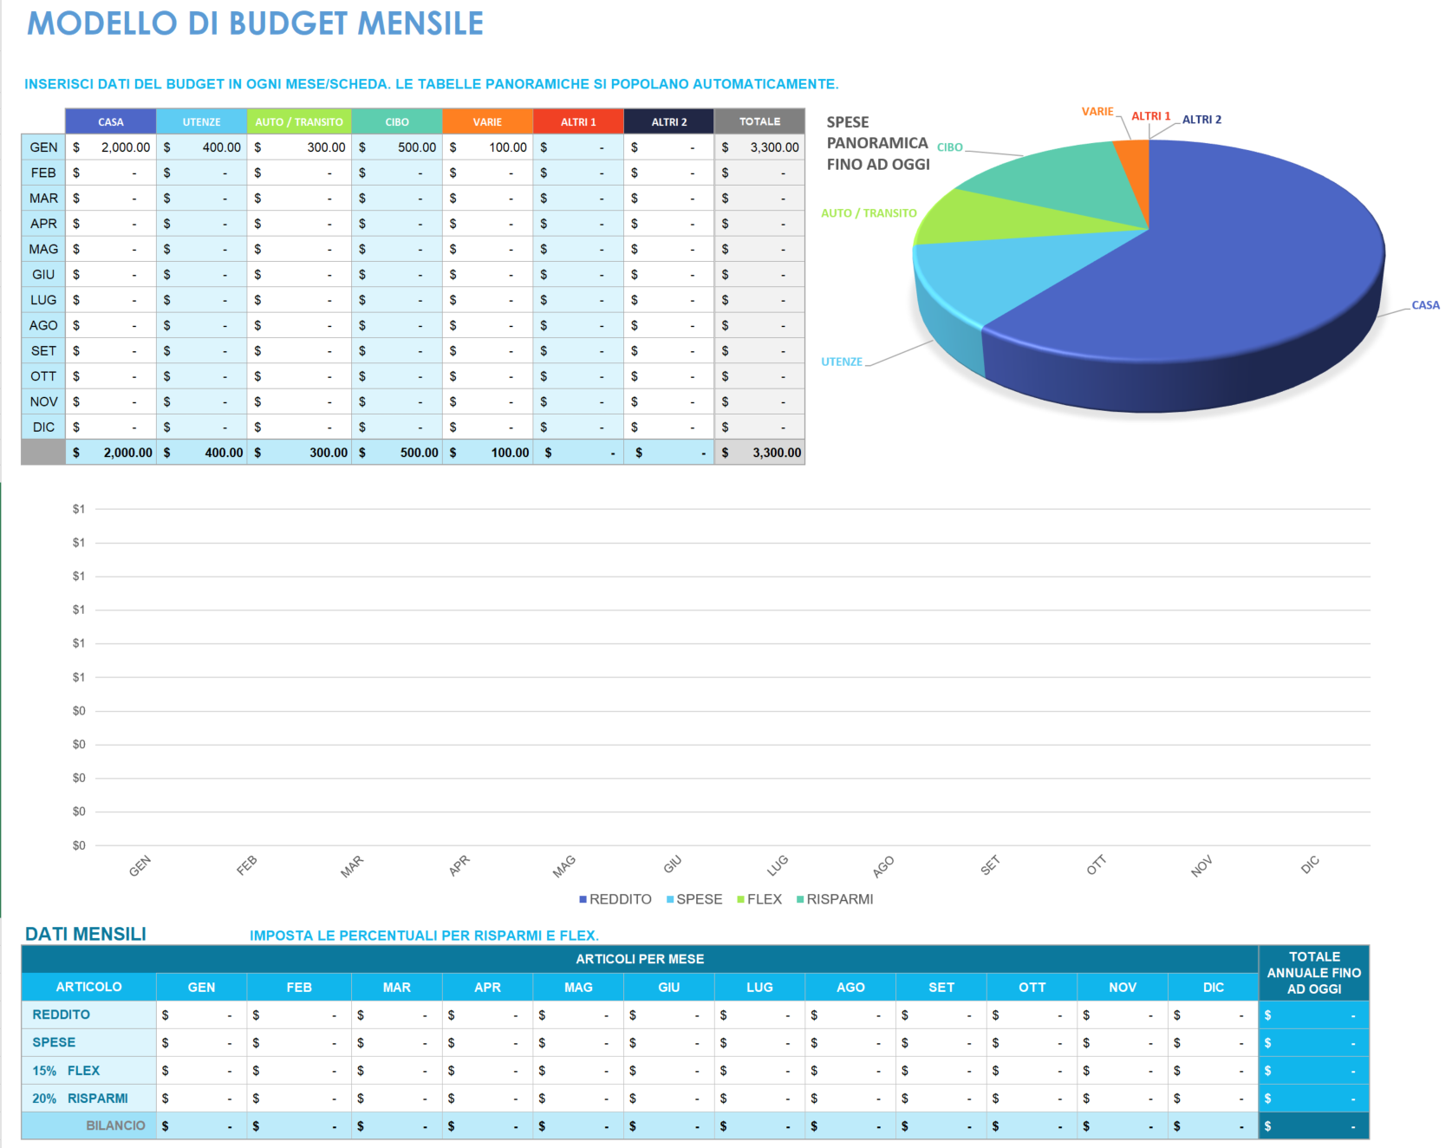Select the TOTALE column header

(x=759, y=121)
